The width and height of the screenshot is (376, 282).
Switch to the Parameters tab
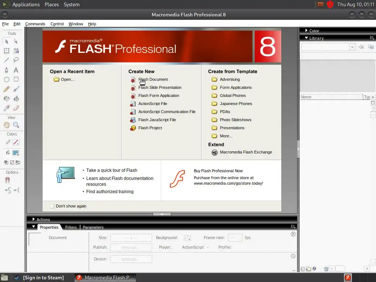click(x=93, y=227)
